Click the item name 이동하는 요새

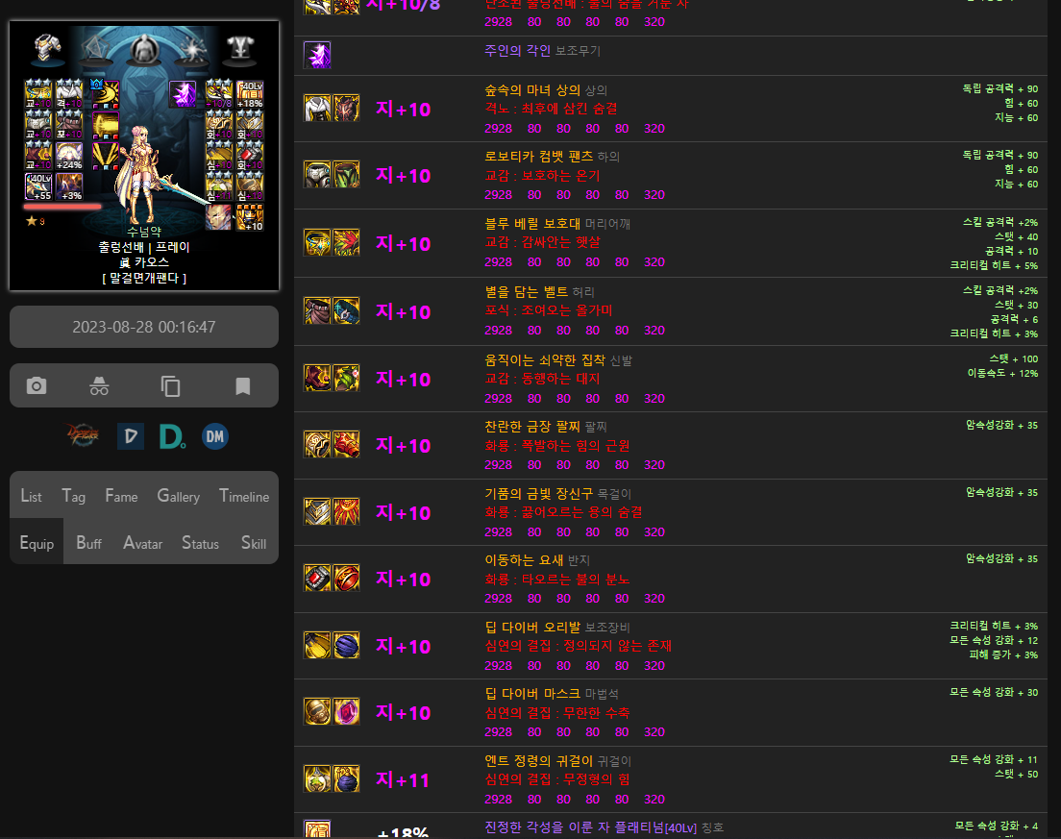pos(524,560)
